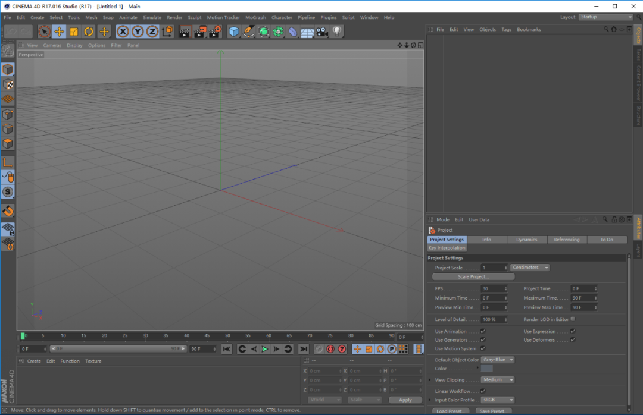Click the FPS input field
The height and width of the screenshot is (415, 643).
click(x=494, y=289)
